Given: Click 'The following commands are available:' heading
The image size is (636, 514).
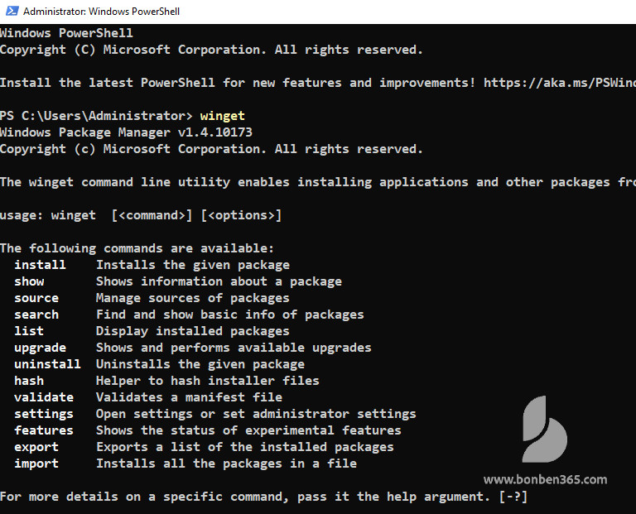Looking at the screenshot, I should tap(137, 248).
